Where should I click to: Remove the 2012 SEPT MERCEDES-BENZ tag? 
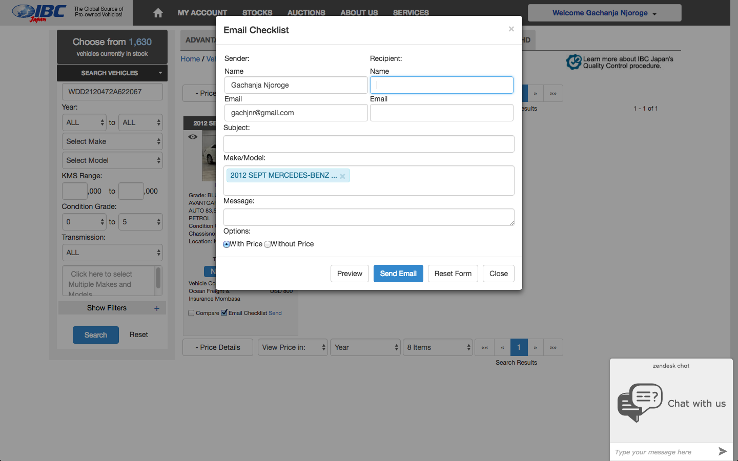pyautogui.click(x=342, y=176)
